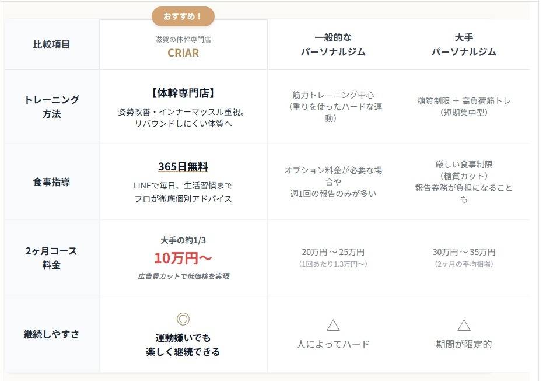
Task: Click the 大手パーソナルジム column header
Action: coord(464,44)
